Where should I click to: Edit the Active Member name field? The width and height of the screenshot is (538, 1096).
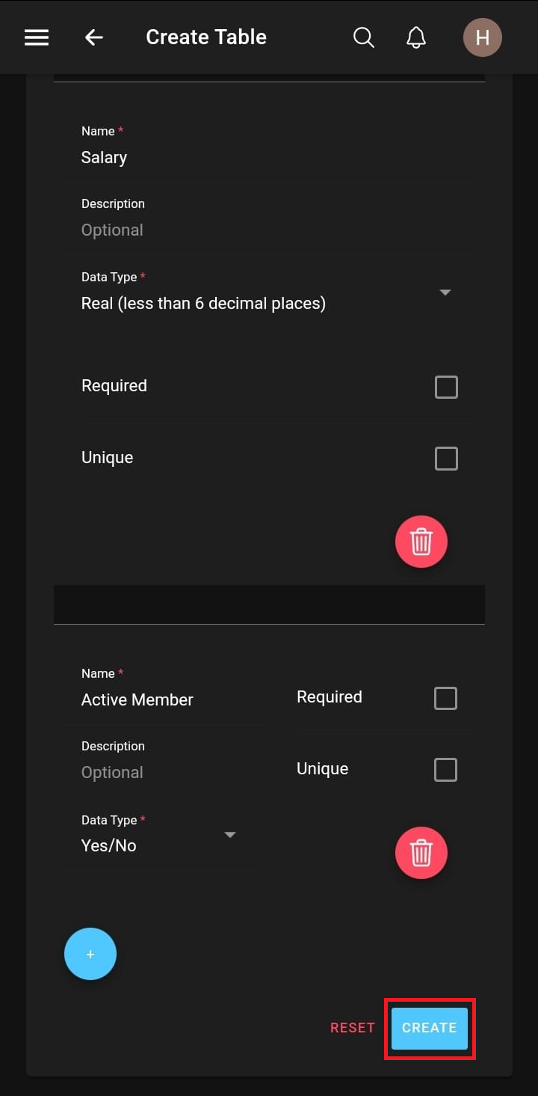[x=161, y=699]
